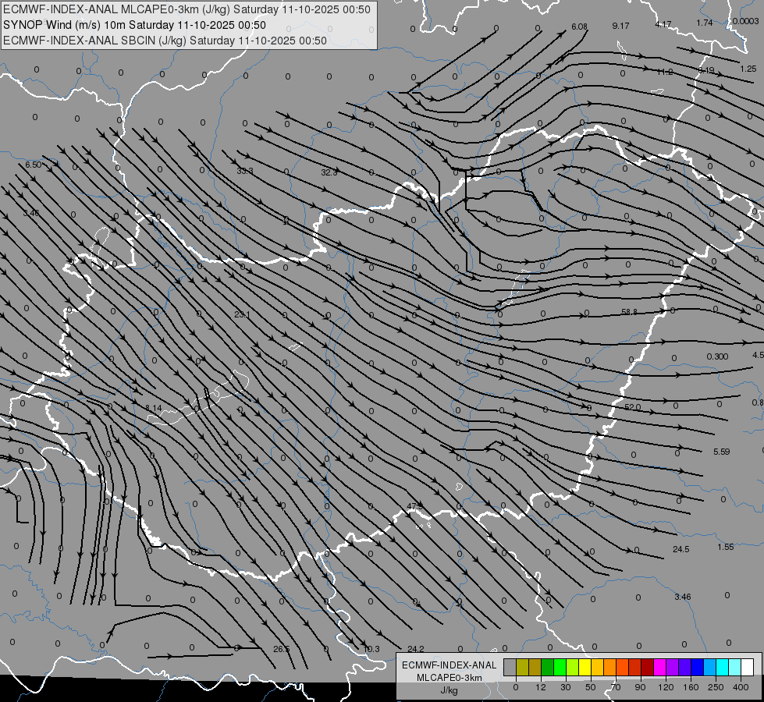This screenshot has width=764, height=702.
Task: Click the map value 0.0003
Action: [x=746, y=21]
